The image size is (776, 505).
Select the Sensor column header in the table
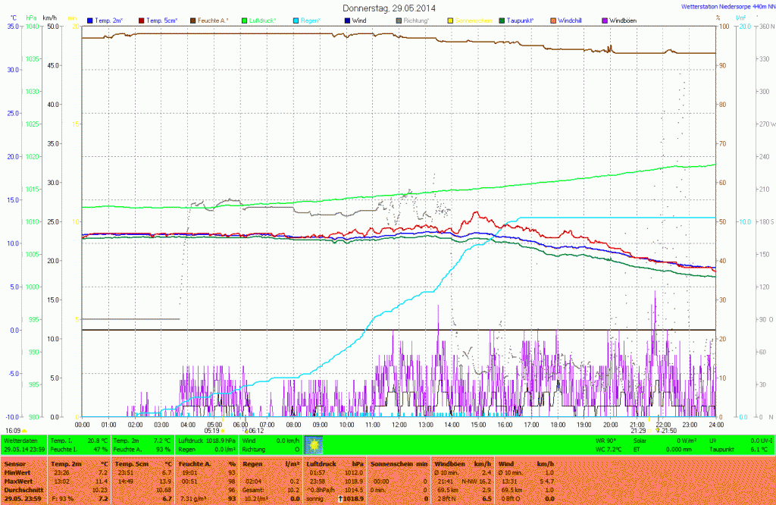tap(15, 463)
